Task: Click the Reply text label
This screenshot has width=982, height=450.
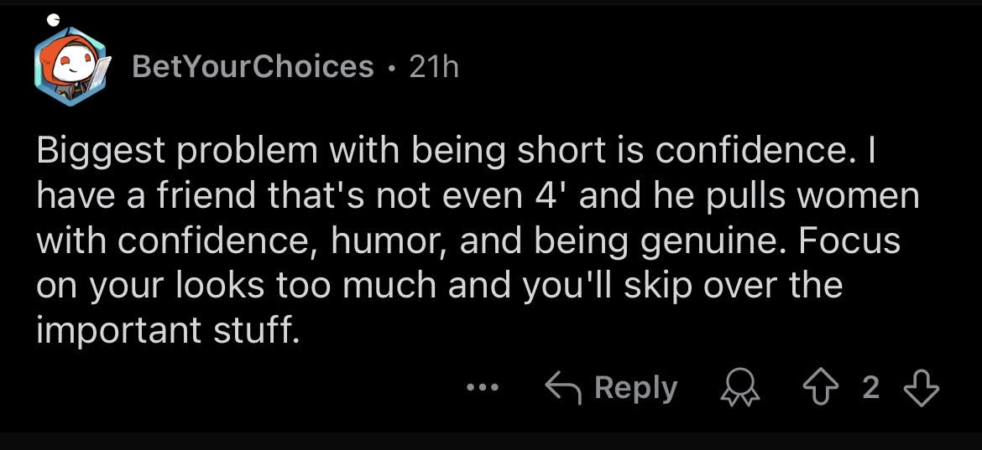Action: [x=635, y=388]
